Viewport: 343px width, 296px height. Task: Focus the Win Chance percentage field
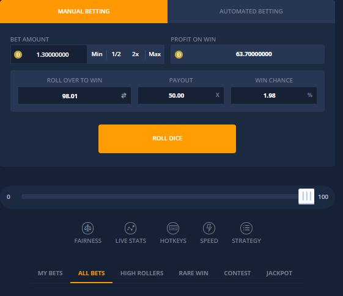[274, 96]
